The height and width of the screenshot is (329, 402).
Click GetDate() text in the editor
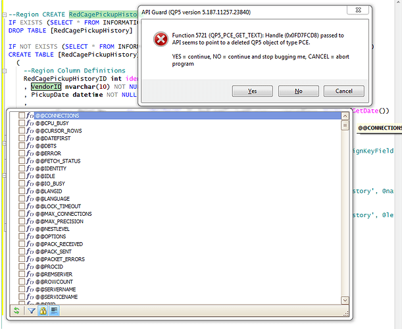(x=370, y=111)
